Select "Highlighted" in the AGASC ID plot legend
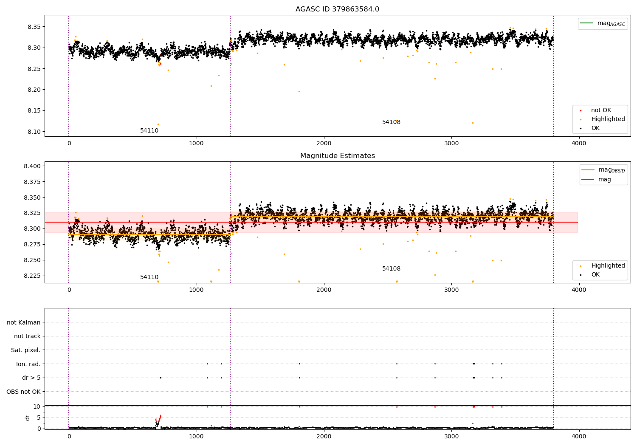The height and width of the screenshot is (446, 637). pos(608,119)
